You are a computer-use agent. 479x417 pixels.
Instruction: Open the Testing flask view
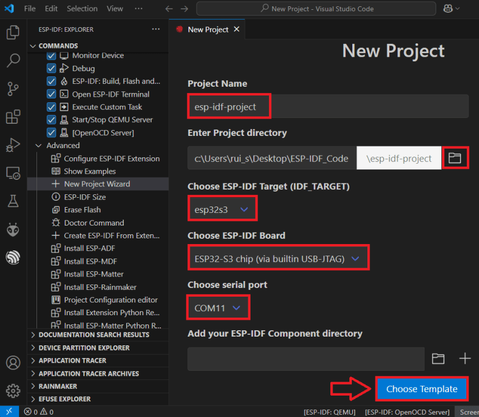13,201
